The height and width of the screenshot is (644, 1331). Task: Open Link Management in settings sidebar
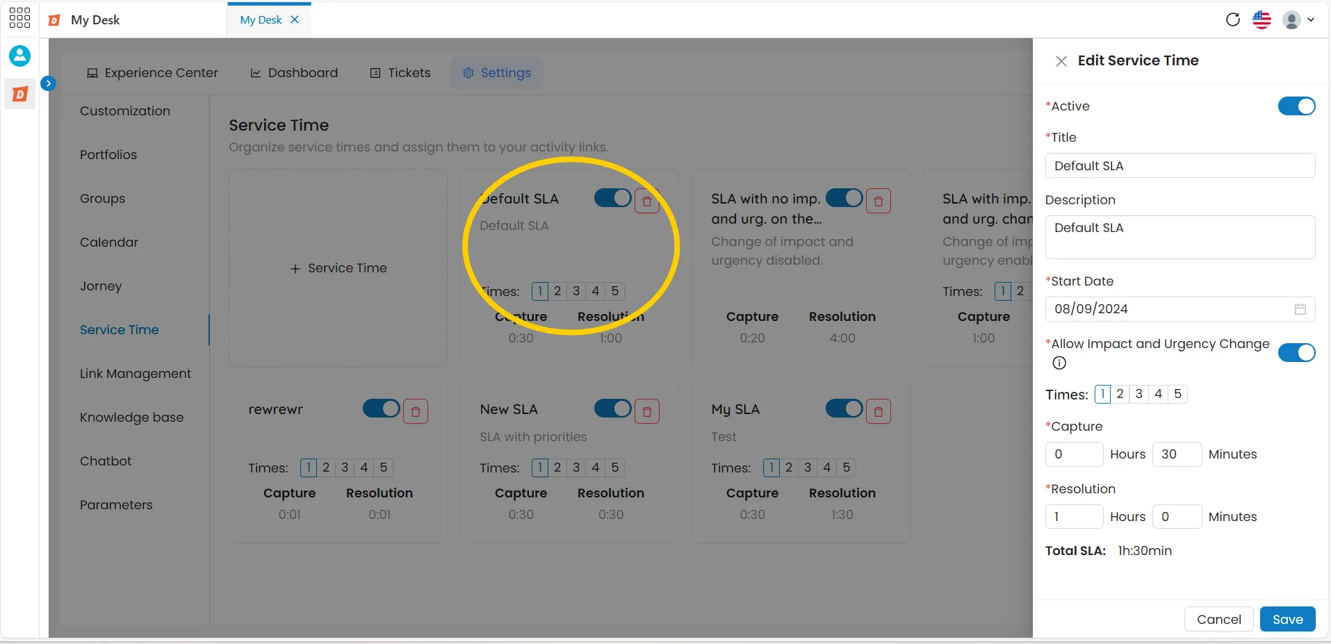pyautogui.click(x=136, y=374)
